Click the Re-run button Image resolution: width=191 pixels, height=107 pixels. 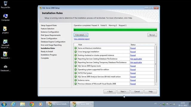point(152,35)
